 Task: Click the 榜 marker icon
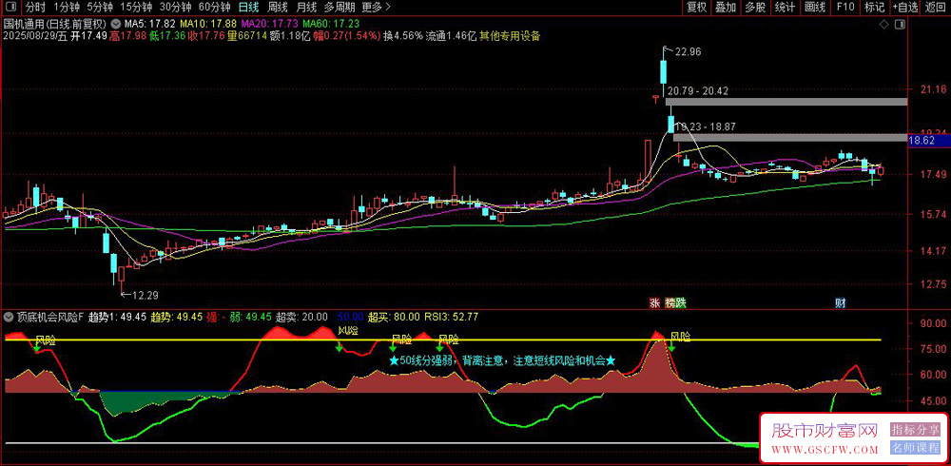670,302
